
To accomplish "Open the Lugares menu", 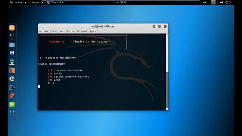I will [x=37, y=2].
